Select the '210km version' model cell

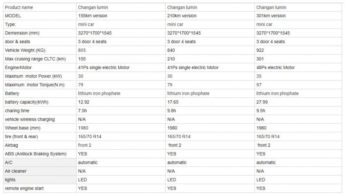pos(182,16)
